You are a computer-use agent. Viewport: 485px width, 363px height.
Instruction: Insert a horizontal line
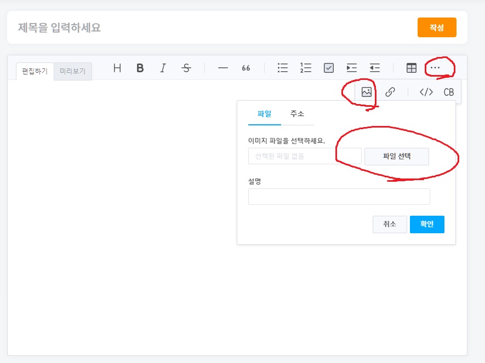coord(222,68)
